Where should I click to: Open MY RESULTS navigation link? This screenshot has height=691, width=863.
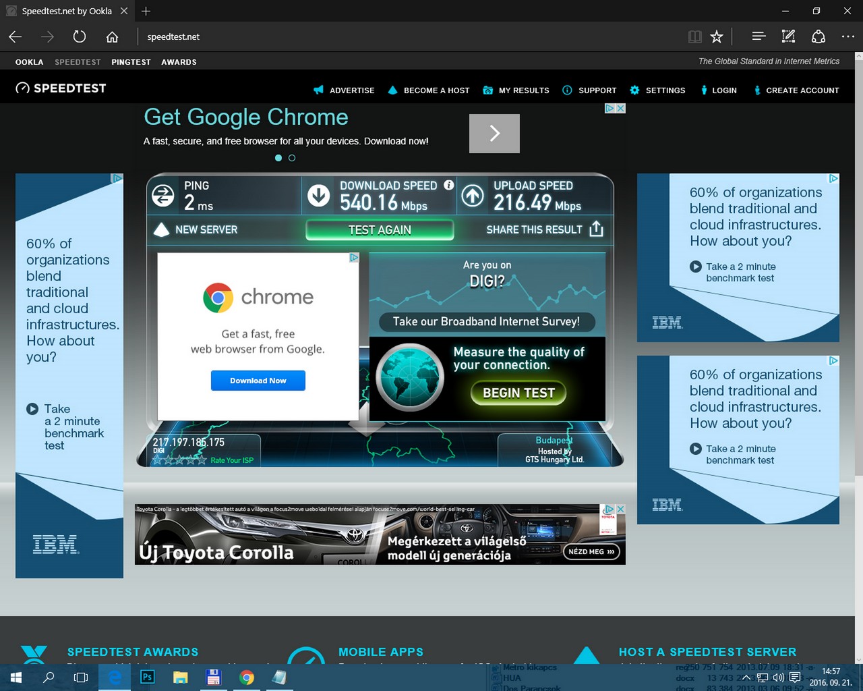pos(516,90)
